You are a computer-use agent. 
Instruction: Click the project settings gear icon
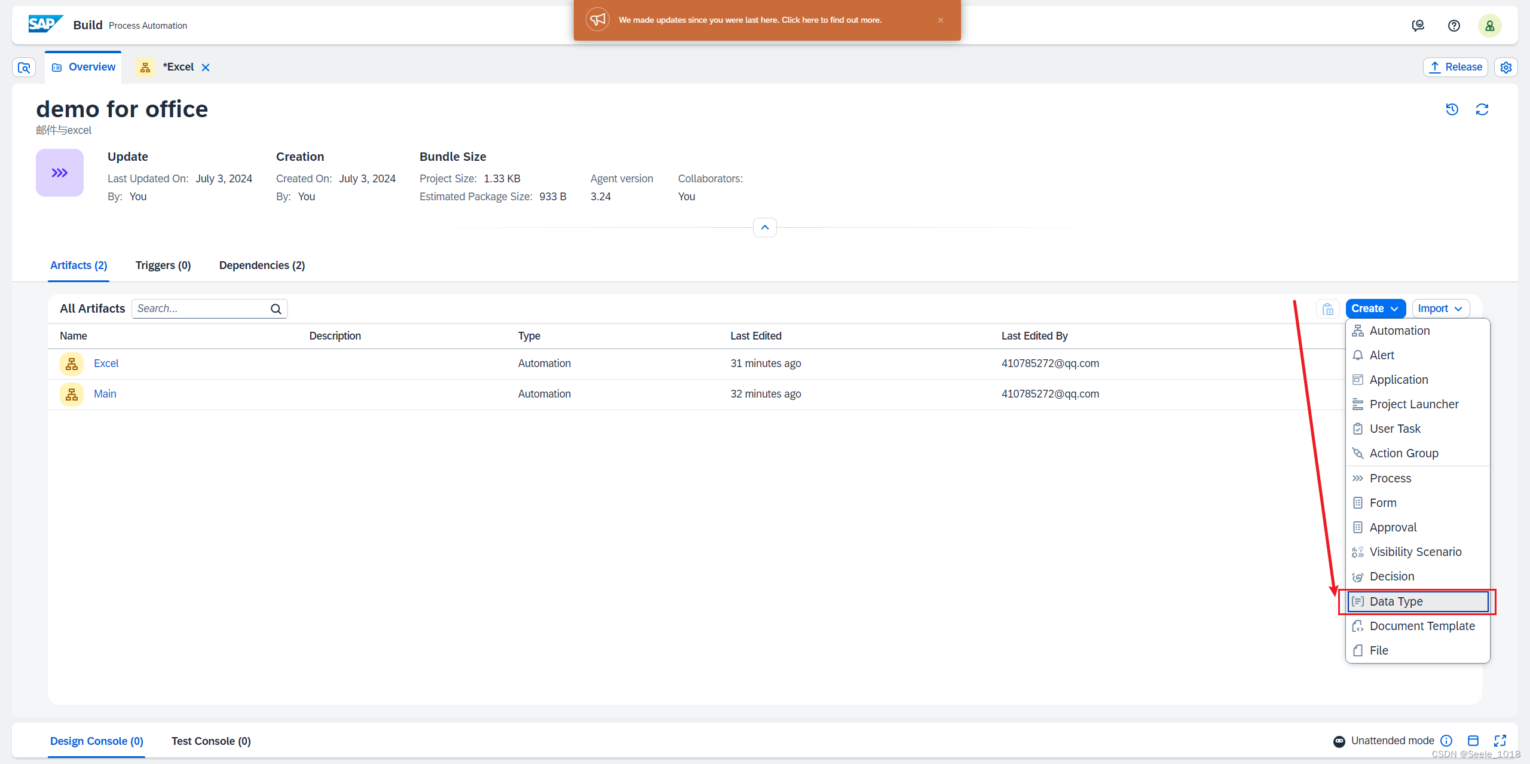click(x=1505, y=68)
